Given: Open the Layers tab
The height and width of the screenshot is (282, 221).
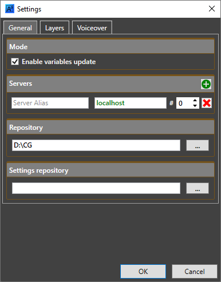Looking at the screenshot, I should (54, 28).
